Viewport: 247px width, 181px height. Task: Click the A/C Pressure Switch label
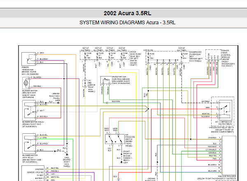click(130, 140)
